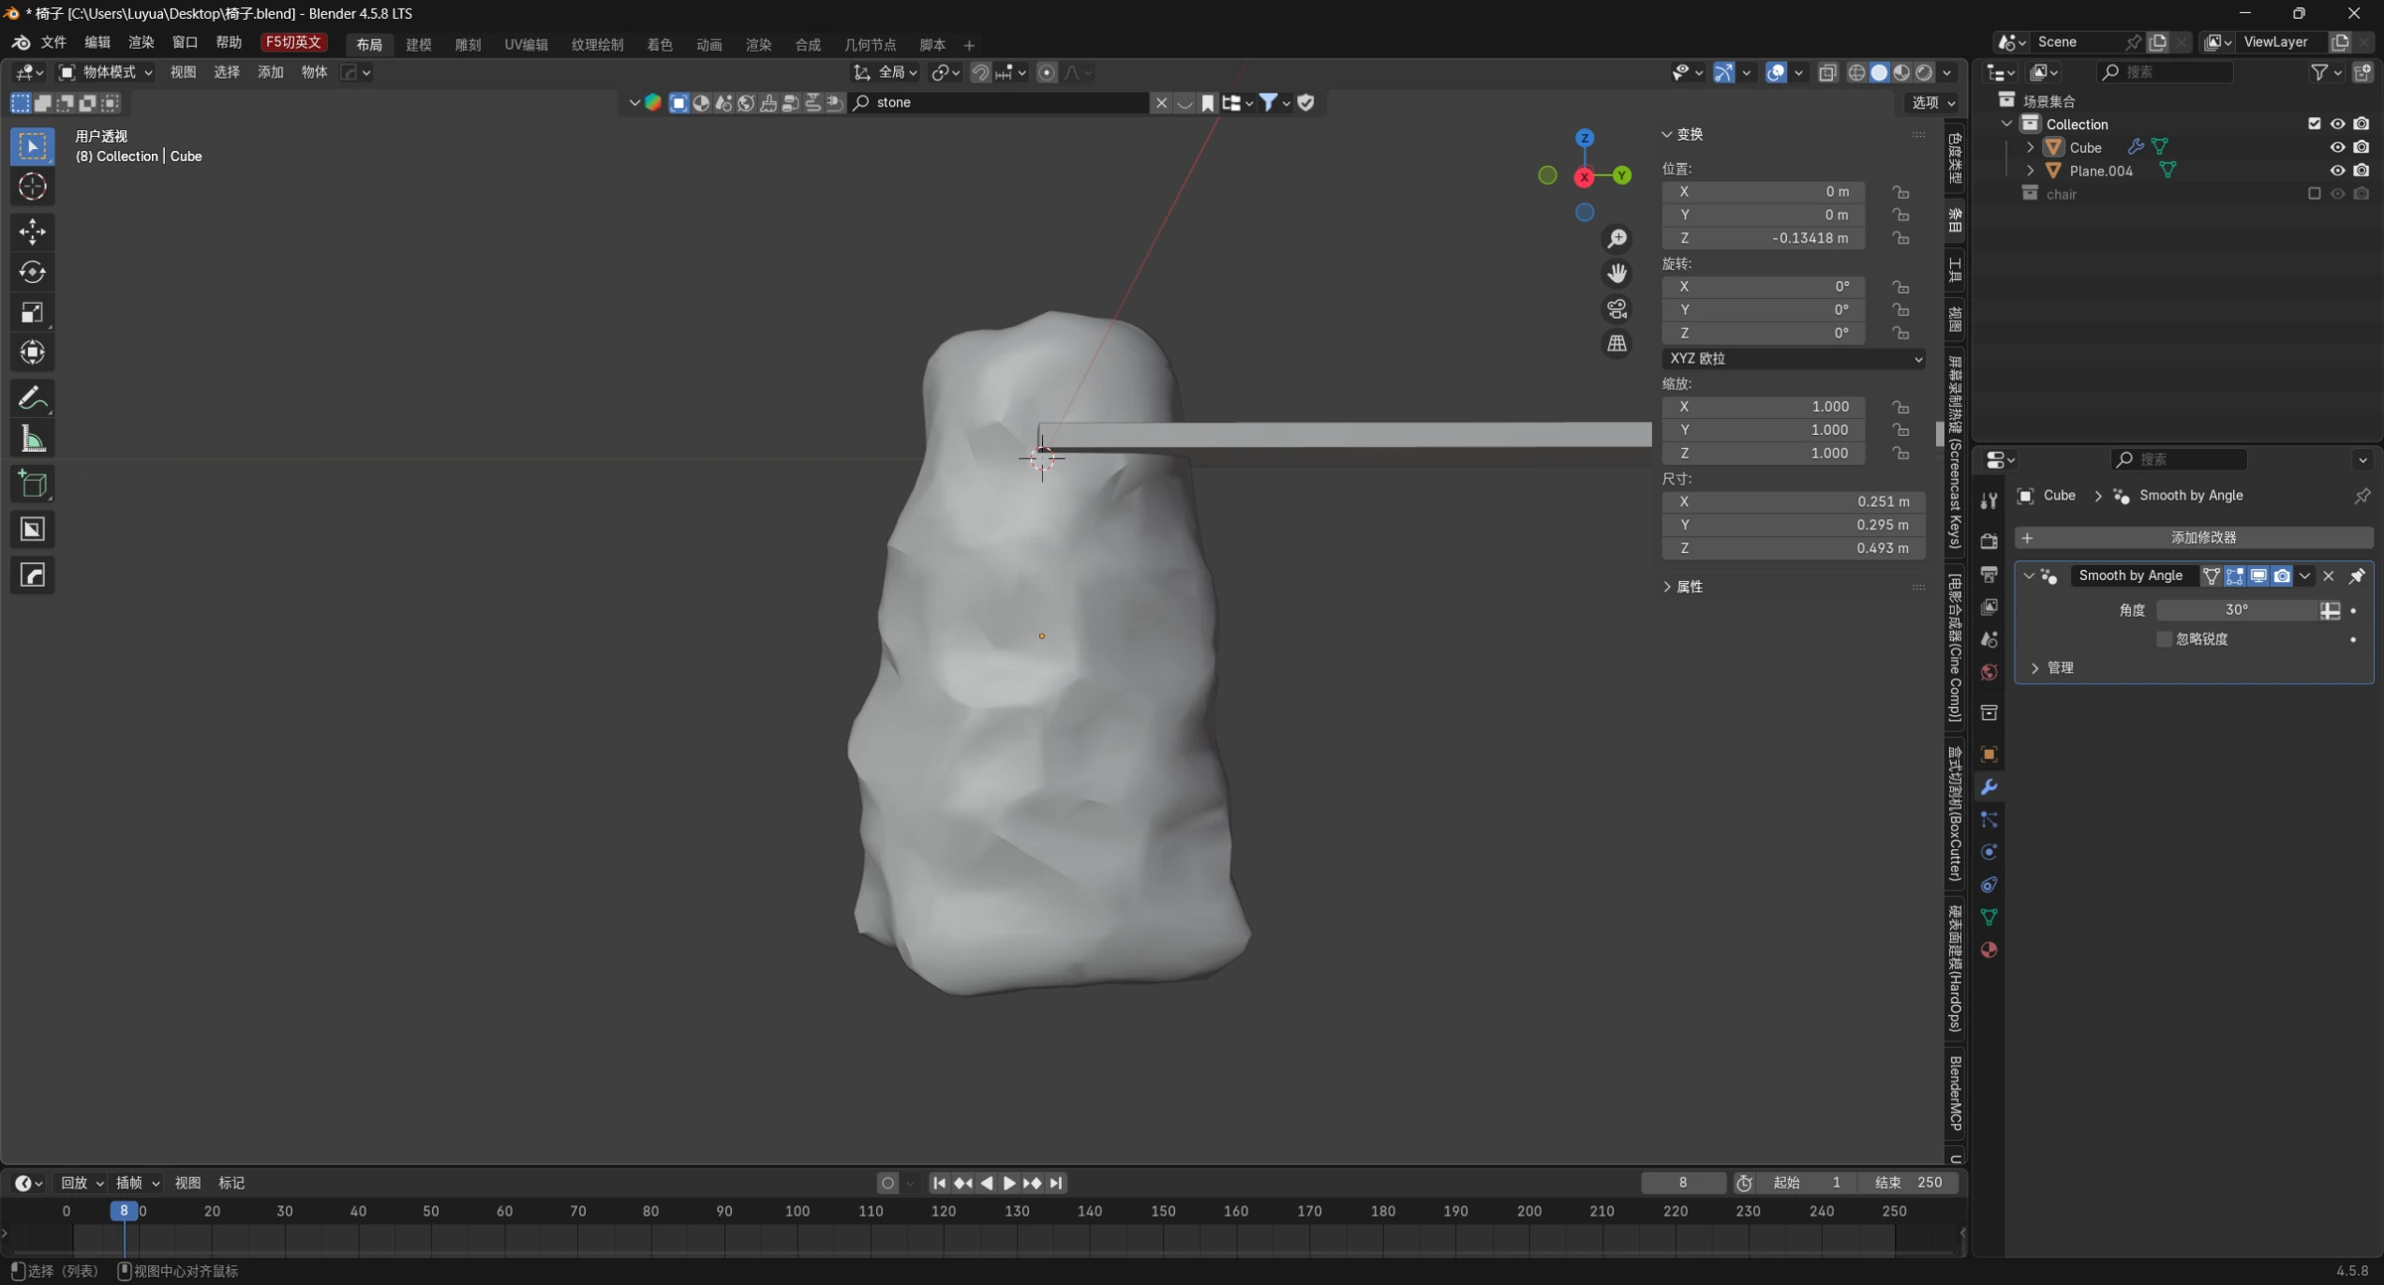The image size is (2384, 1285).
Task: Play the animation forward
Action: pyautogui.click(x=1008, y=1183)
